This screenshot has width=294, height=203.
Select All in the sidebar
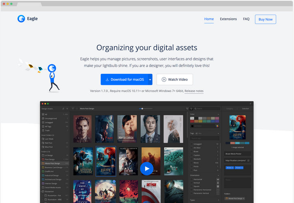tap(55, 114)
